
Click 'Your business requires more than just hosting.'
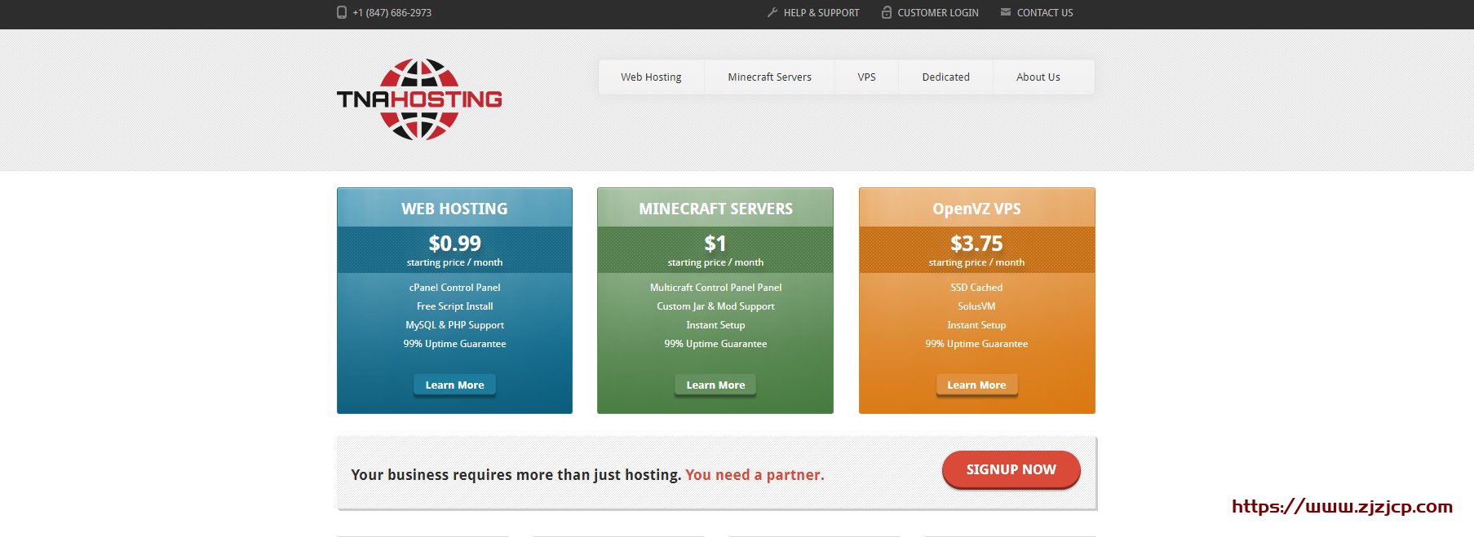516,475
